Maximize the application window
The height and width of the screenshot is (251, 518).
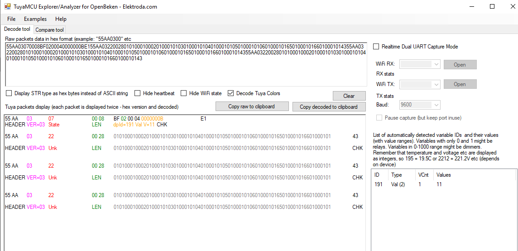pos(492,7)
